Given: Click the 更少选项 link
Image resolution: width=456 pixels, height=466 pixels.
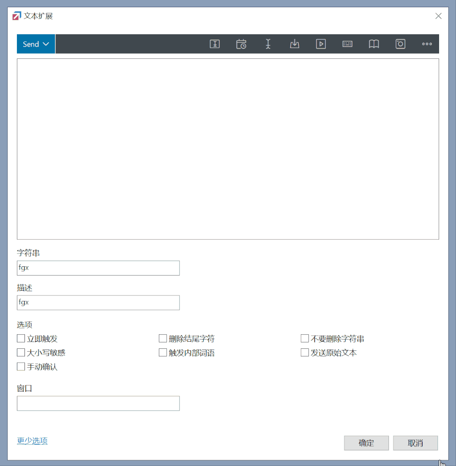Looking at the screenshot, I should (x=32, y=441).
